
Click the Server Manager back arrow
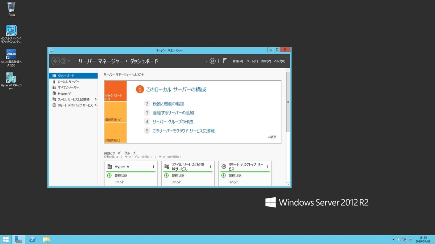[55, 61]
